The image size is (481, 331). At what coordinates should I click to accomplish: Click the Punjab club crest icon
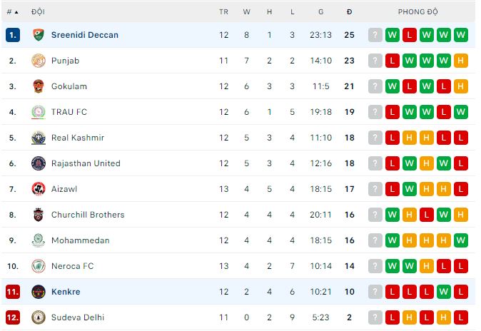point(39,61)
